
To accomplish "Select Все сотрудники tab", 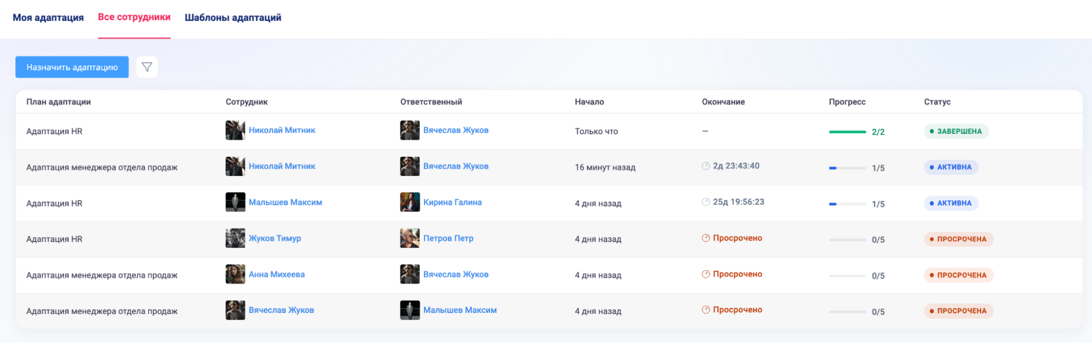I will pos(134,17).
